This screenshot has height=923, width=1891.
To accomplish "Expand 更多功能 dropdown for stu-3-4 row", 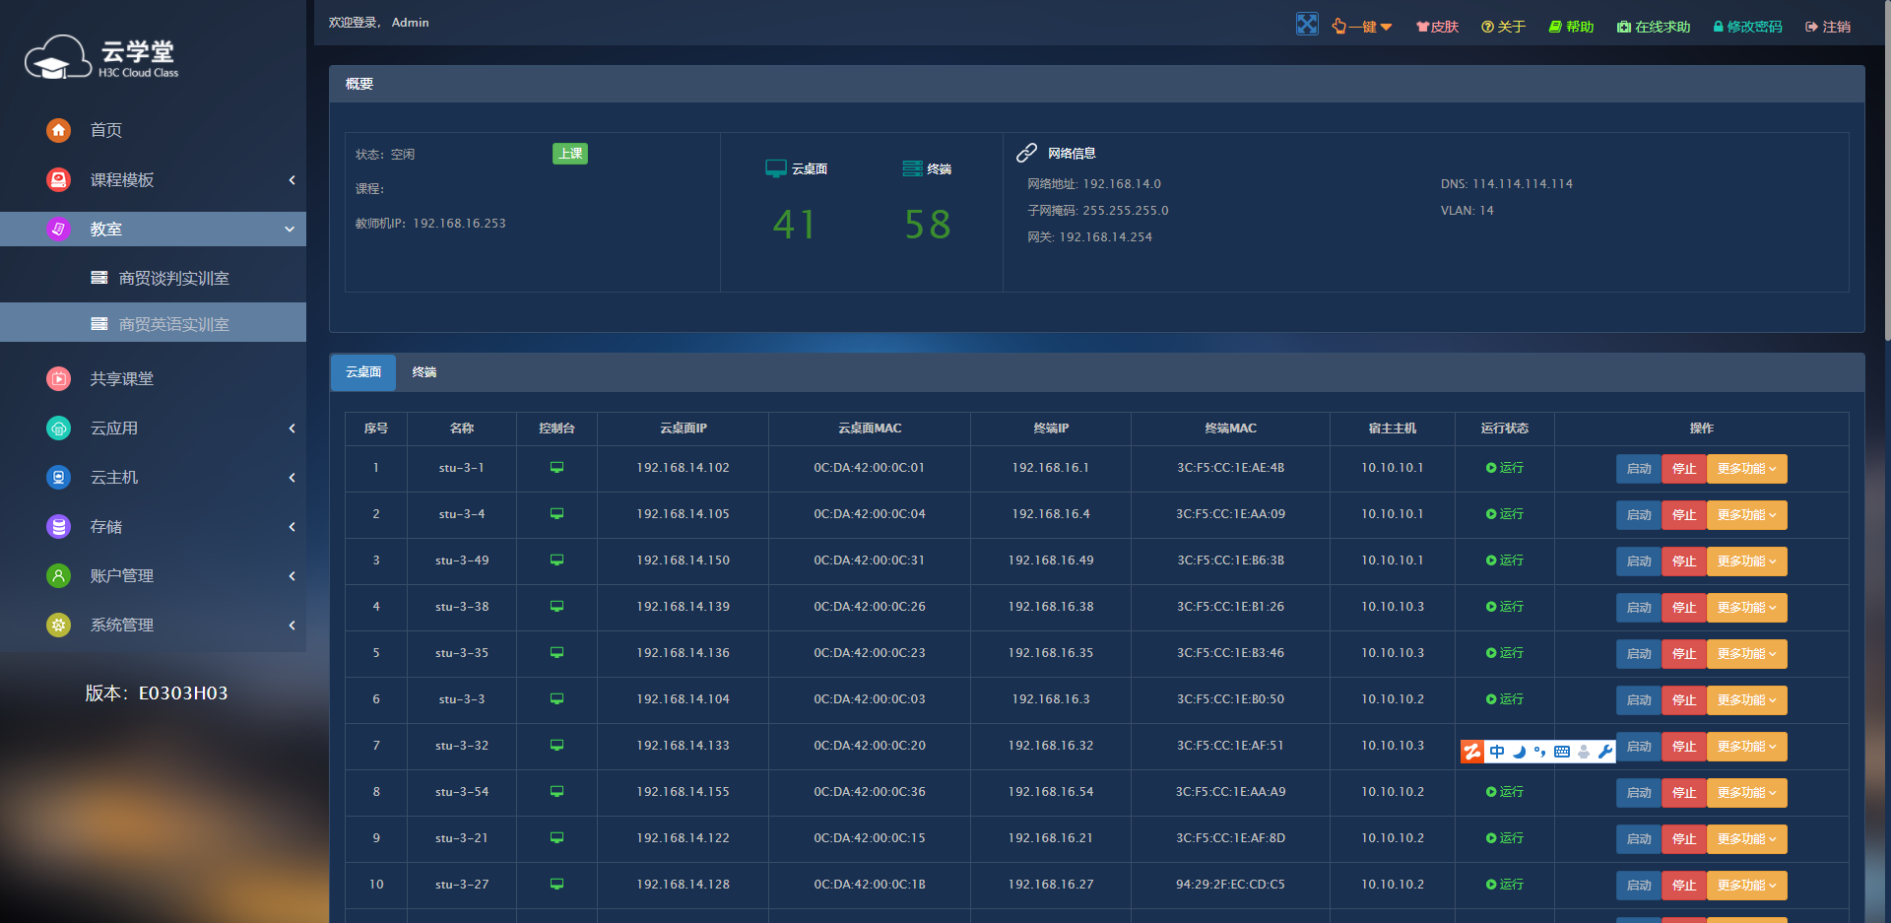I will (1745, 515).
